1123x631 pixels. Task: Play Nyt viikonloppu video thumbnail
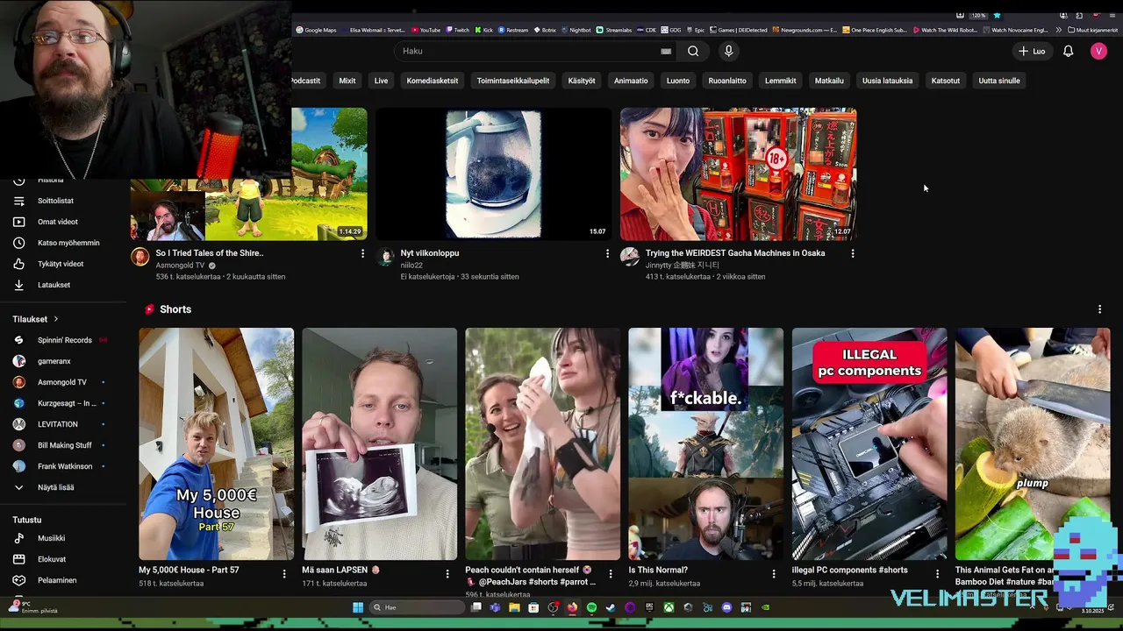click(x=493, y=174)
